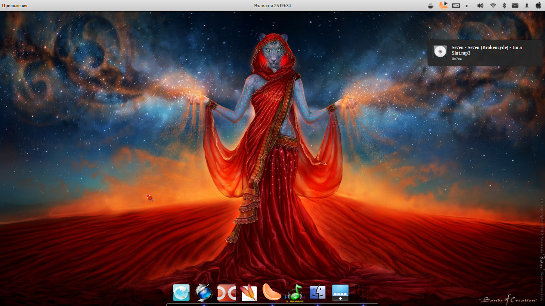Launch the red Double Commander dock icon
The width and height of the screenshot is (545, 306).
[227, 293]
